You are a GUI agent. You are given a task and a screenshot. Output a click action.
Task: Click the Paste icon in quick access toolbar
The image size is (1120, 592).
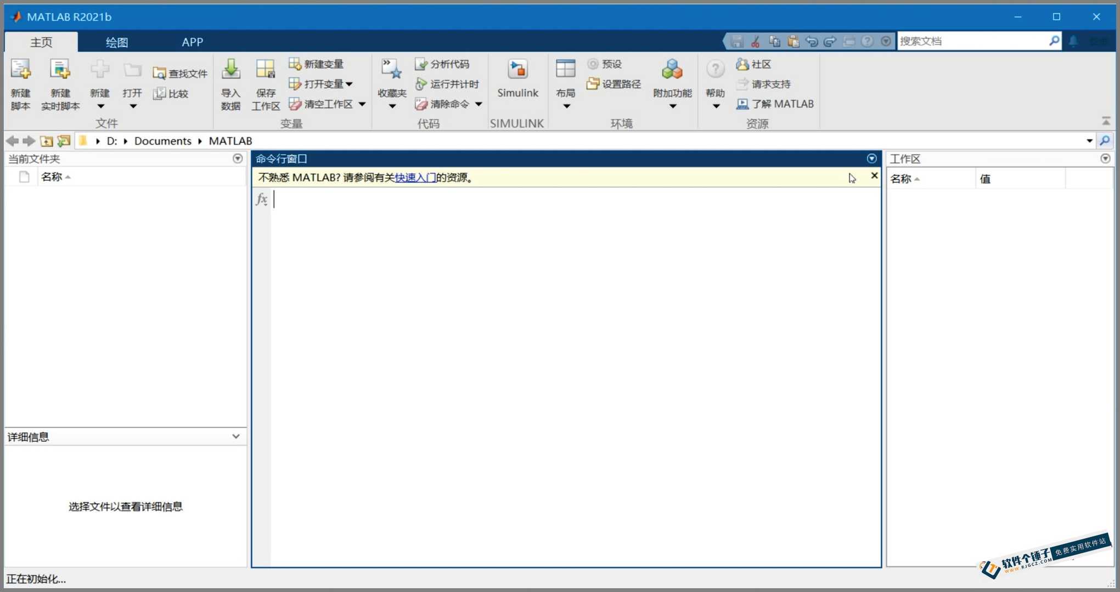(x=793, y=41)
